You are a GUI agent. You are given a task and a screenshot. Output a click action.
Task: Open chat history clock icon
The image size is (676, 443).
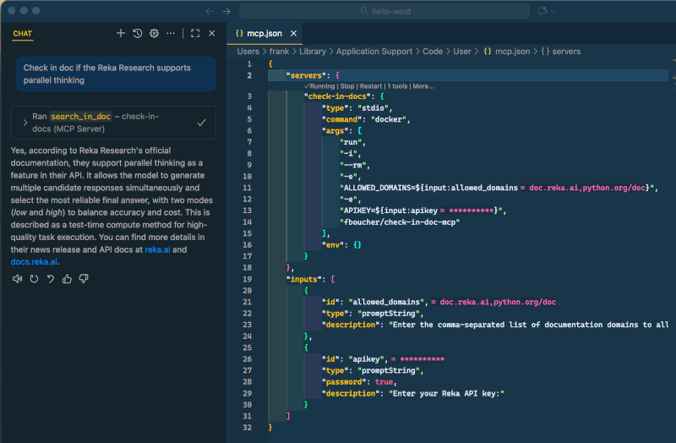[138, 33]
